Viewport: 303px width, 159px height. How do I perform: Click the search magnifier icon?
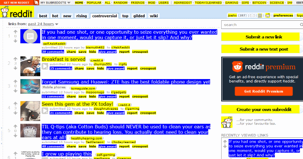click(301, 25)
